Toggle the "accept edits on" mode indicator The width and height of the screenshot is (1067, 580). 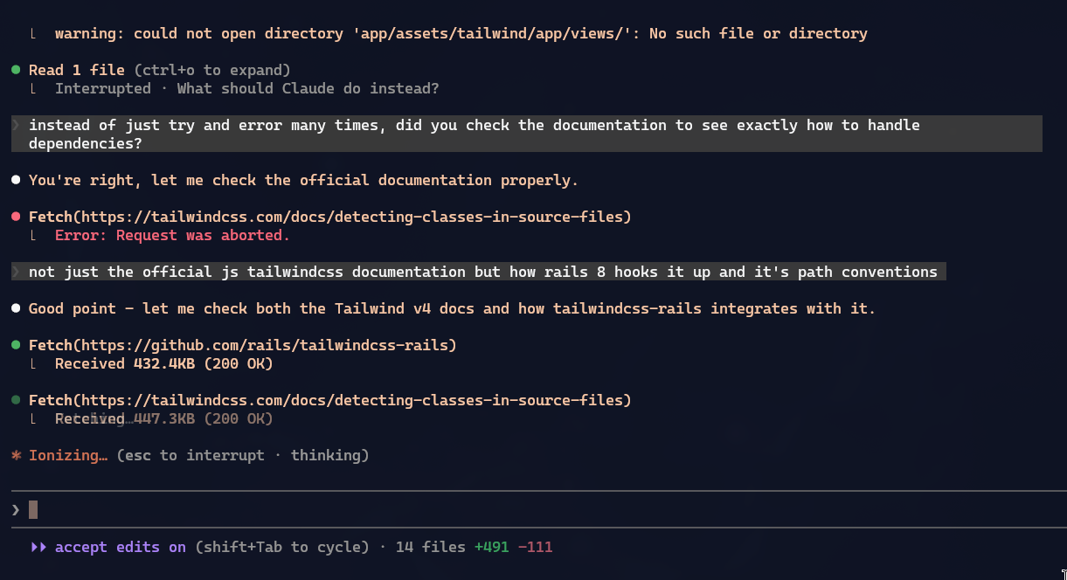coord(120,547)
